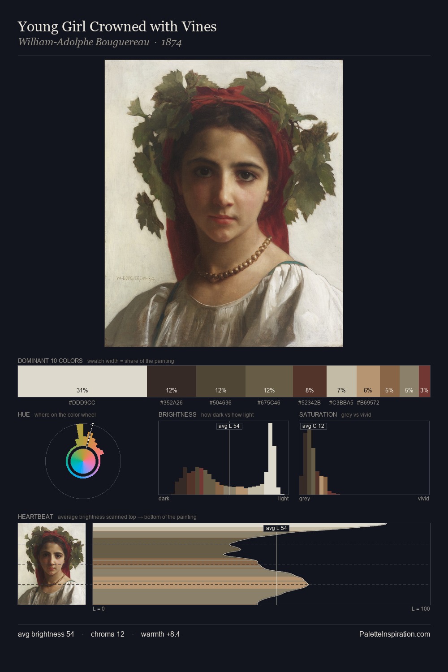Click the hex label '#B69572'

(x=368, y=403)
